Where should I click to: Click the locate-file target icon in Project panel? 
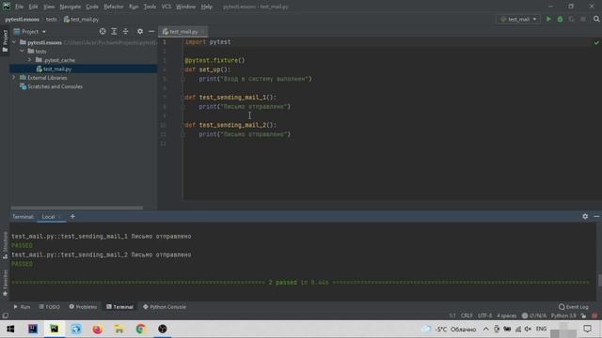point(103,31)
